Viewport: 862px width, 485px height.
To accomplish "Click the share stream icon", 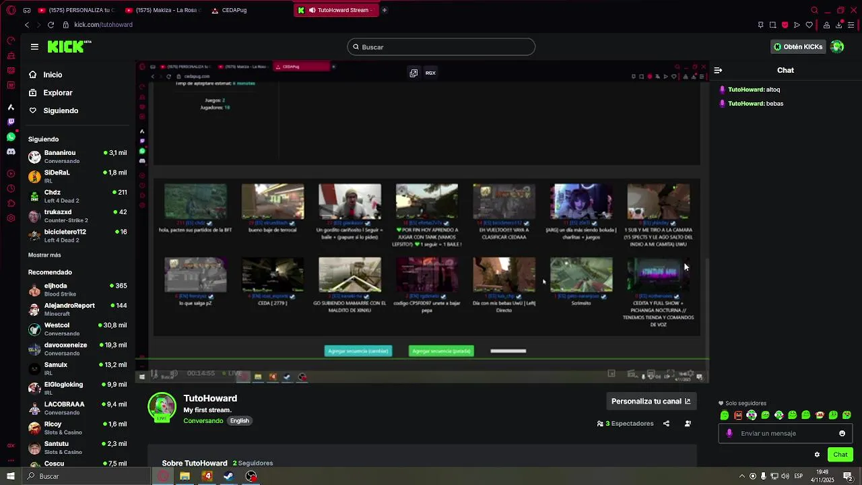I will (x=666, y=424).
